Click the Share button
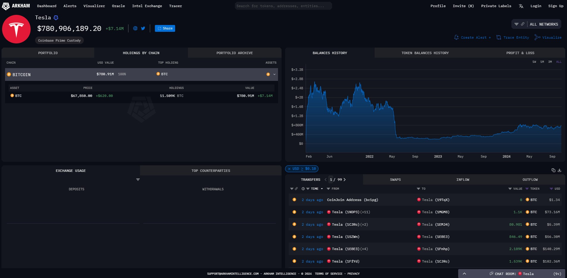Viewport: 567px width, 278px height. tap(165, 29)
